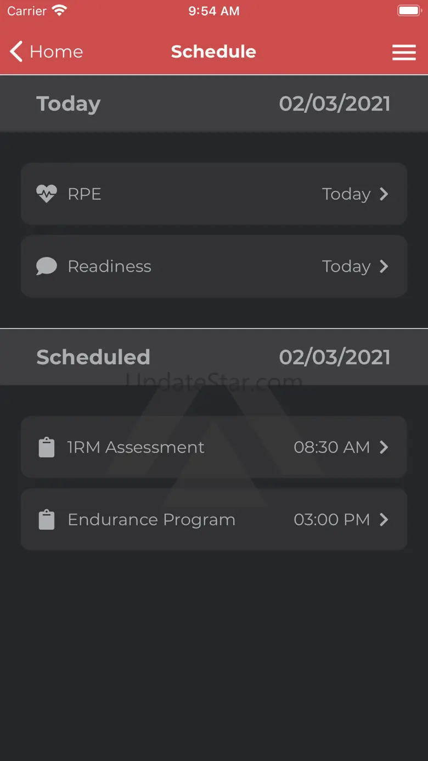The height and width of the screenshot is (761, 428).
Task: Click the heartbeat icon beside RPE
Action: pos(47,194)
